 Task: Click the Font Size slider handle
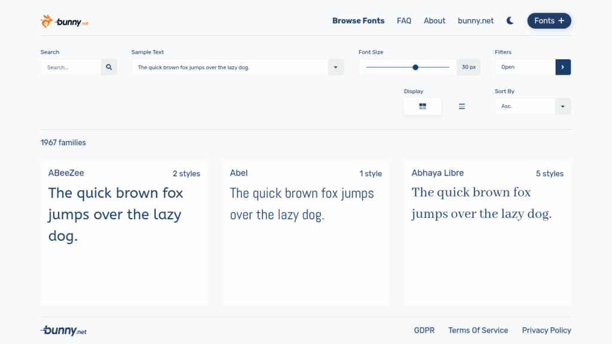click(416, 67)
